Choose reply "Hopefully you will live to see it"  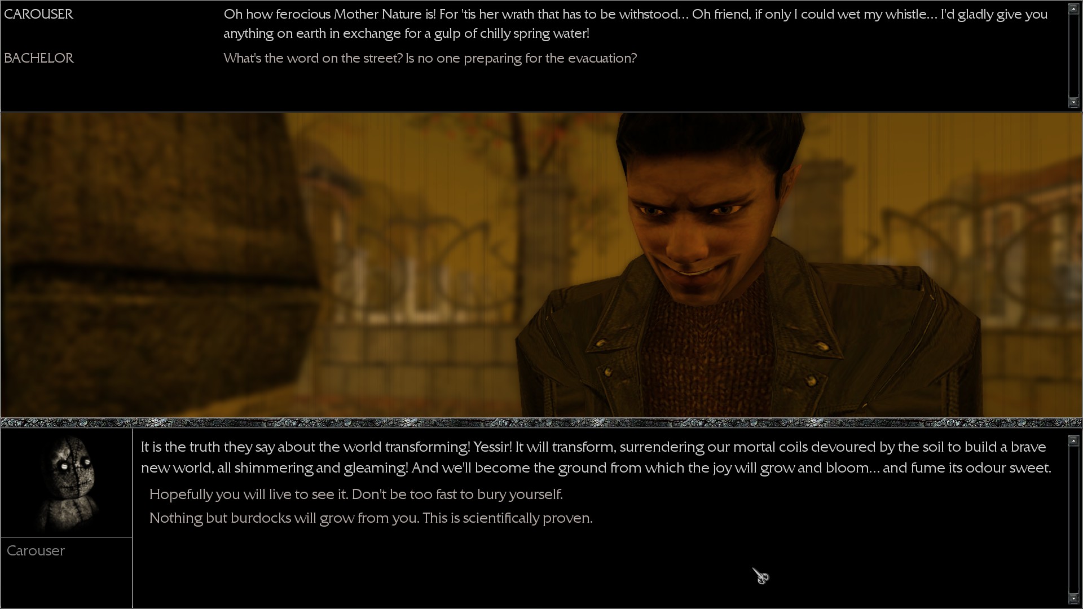356,495
